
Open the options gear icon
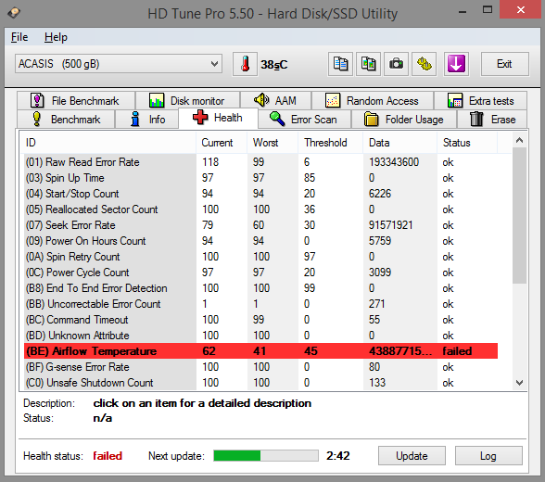(x=425, y=64)
